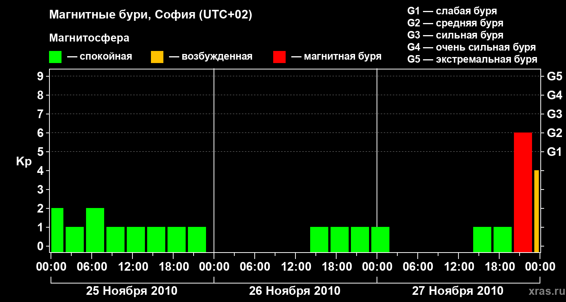566x302 pixels.
Task: Click the red Kp 6 storm bar
Action: [523, 192]
